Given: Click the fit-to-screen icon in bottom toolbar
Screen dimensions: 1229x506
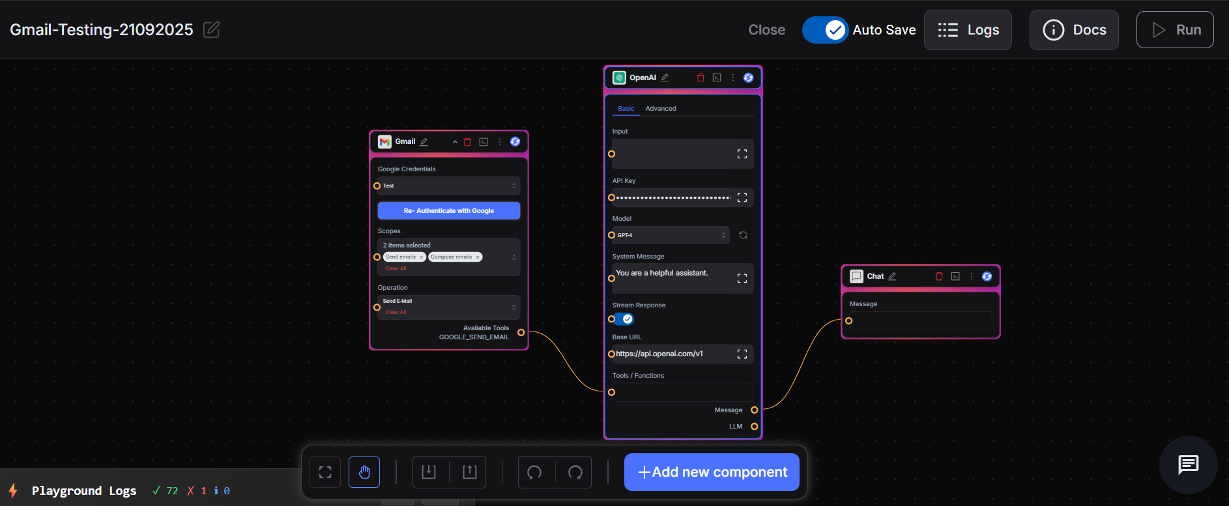Looking at the screenshot, I should 325,472.
